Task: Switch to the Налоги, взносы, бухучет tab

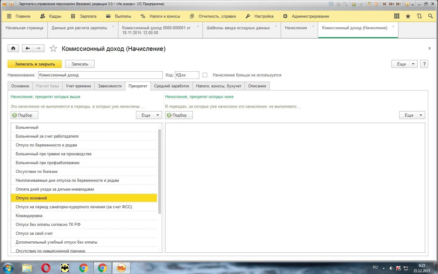Action: coord(219,86)
